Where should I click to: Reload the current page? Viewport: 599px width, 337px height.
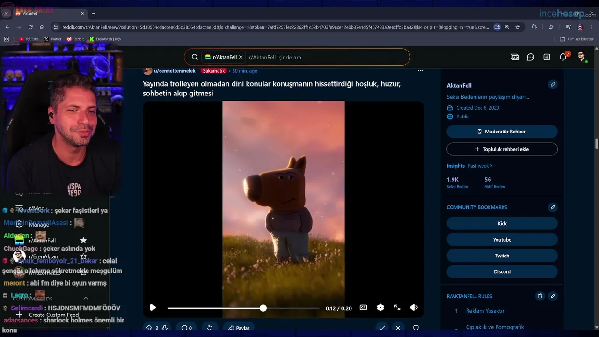pos(30,27)
